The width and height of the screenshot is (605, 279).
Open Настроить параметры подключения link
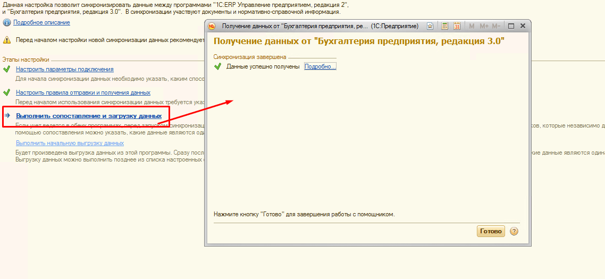pos(65,70)
